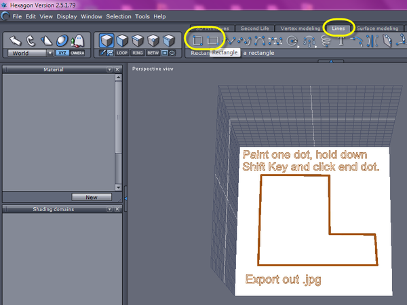Close the Material panel
This screenshot has width=407, height=305.
(x=117, y=69)
